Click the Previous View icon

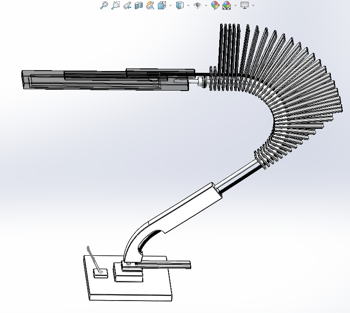127,5
